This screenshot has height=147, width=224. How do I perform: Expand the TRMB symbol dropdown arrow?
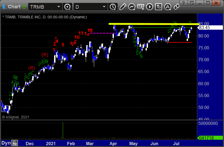tap(59, 7)
